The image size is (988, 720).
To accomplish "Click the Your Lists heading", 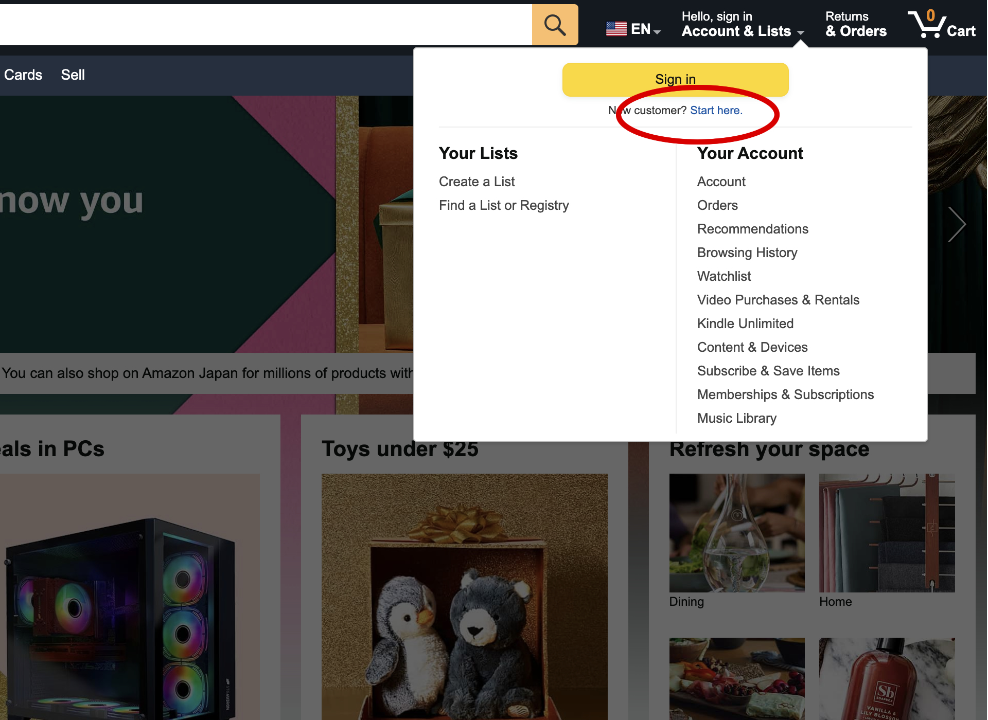I will tap(478, 153).
